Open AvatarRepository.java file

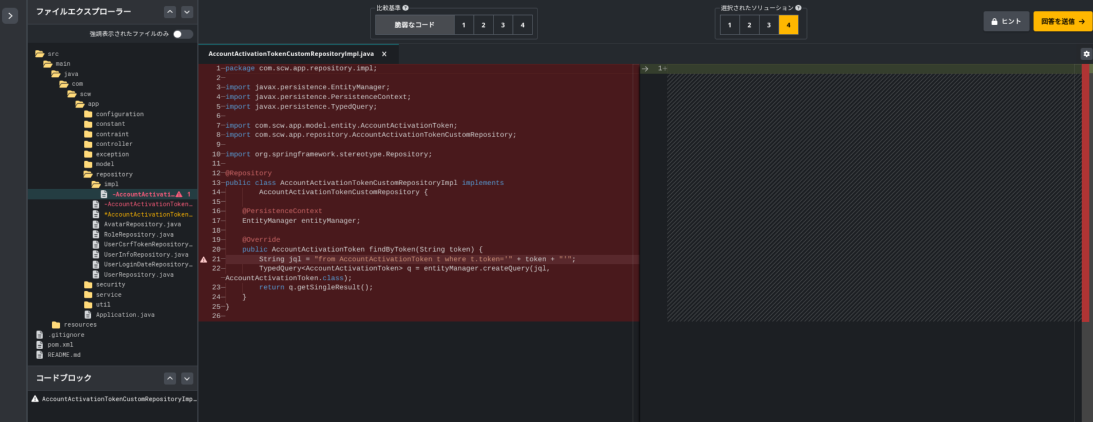pyautogui.click(x=137, y=225)
